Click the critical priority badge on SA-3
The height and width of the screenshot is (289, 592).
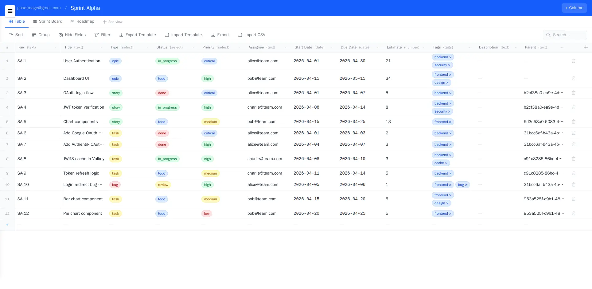(209, 93)
